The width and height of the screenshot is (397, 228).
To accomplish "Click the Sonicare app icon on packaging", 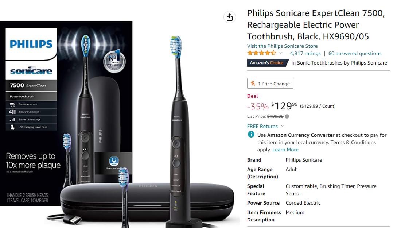I will coord(114,161).
